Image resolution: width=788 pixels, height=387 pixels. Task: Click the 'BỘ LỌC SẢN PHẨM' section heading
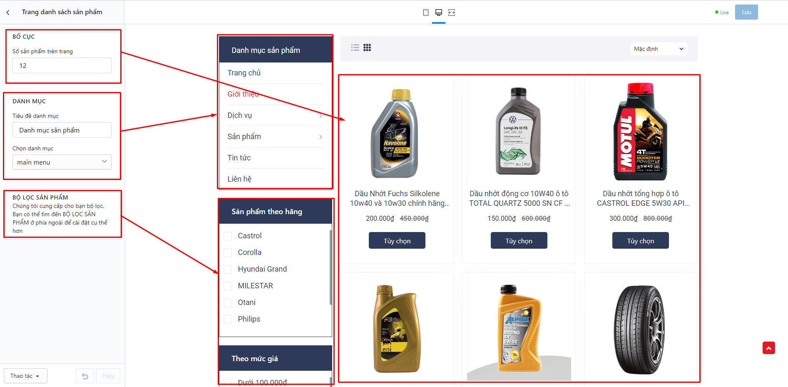pos(40,197)
